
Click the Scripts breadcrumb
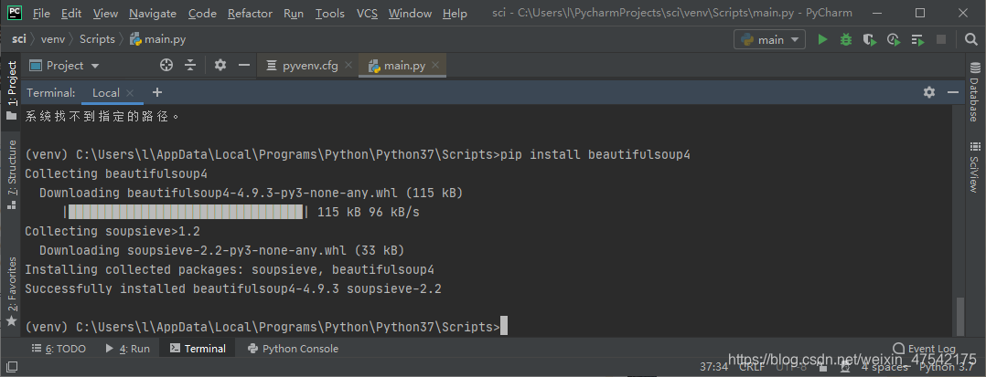click(97, 39)
